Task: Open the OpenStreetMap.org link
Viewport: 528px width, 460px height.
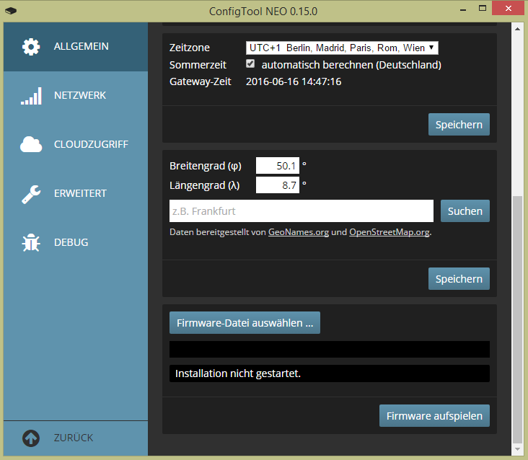Action: 390,232
